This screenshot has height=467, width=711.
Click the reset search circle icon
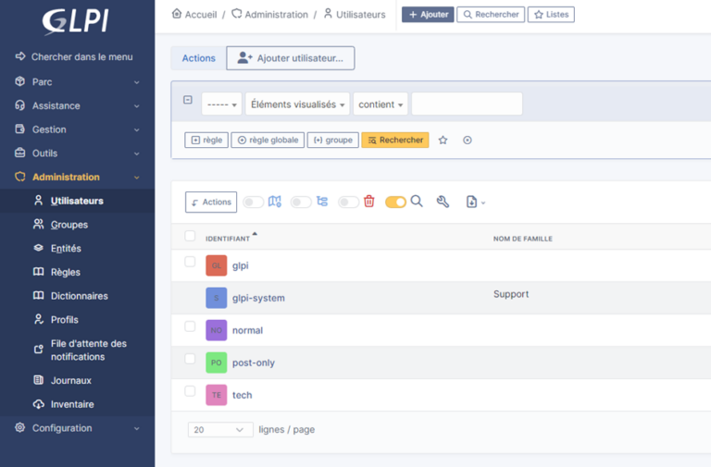[468, 141]
